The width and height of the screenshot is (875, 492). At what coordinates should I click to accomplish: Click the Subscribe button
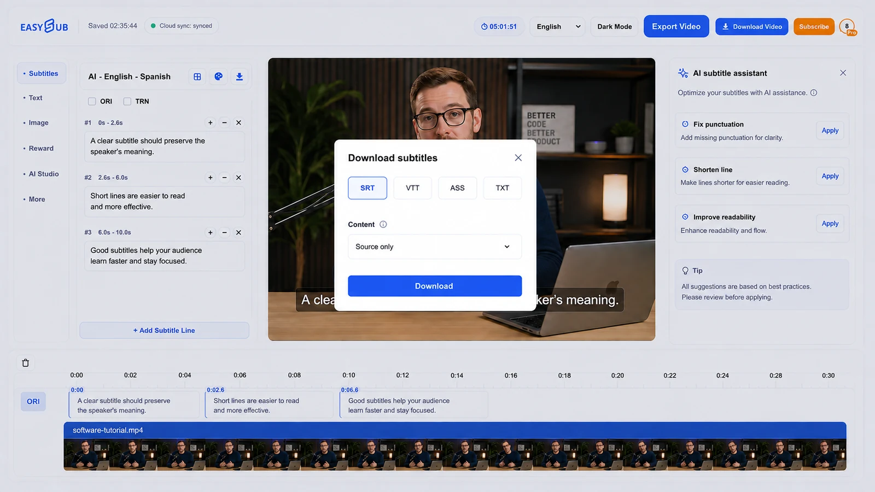[814, 26]
